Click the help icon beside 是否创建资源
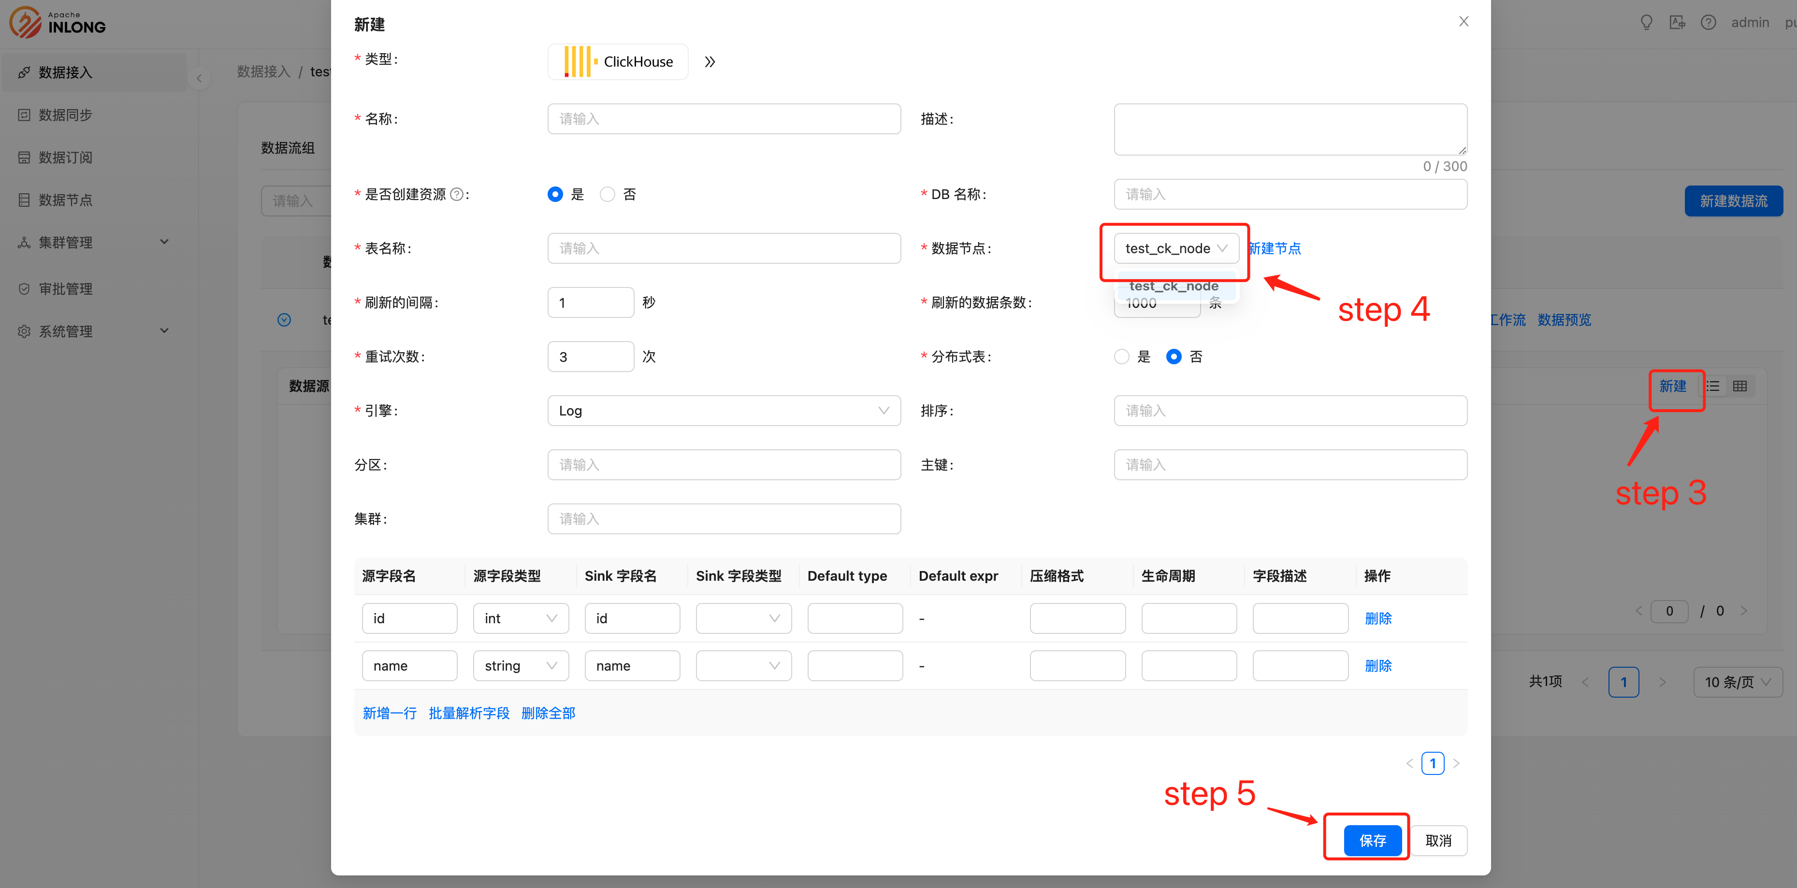The height and width of the screenshot is (888, 1797). pos(456,195)
